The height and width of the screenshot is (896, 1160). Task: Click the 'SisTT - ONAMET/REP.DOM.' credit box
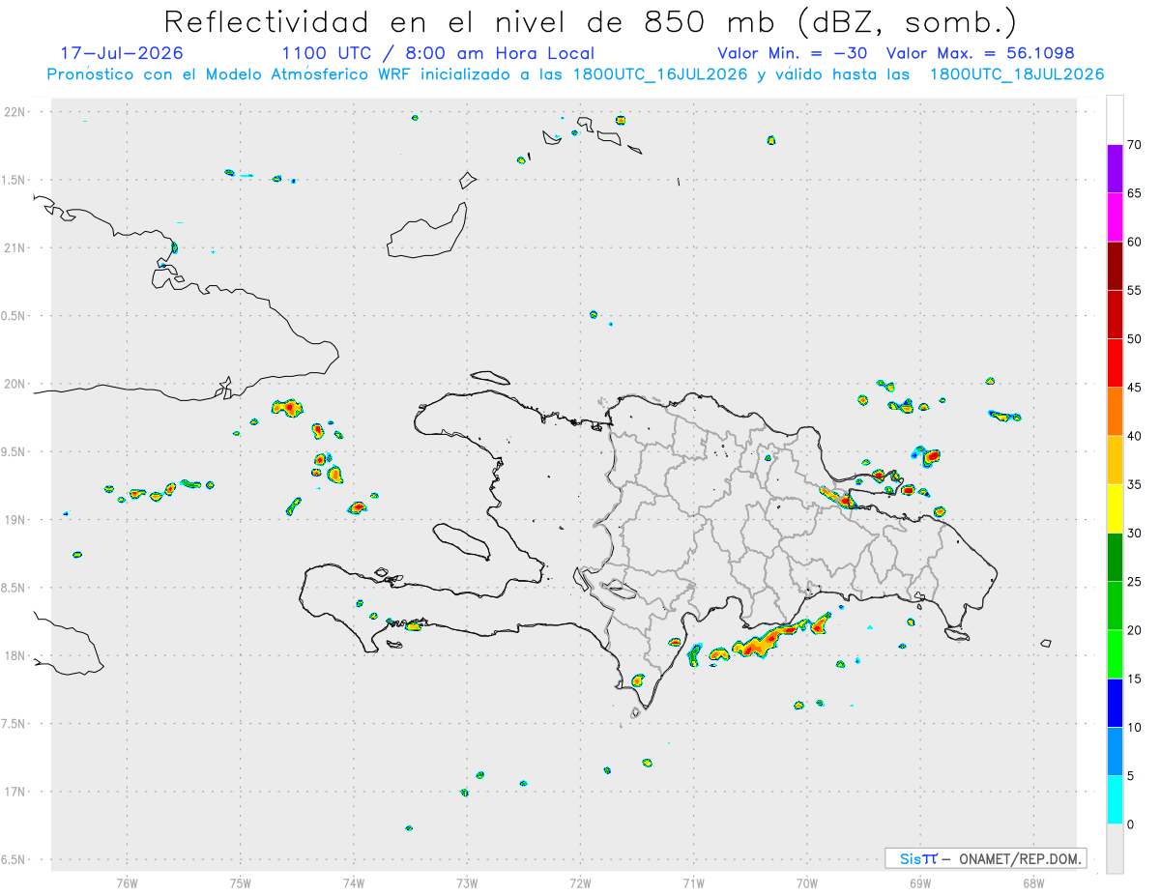click(x=985, y=858)
